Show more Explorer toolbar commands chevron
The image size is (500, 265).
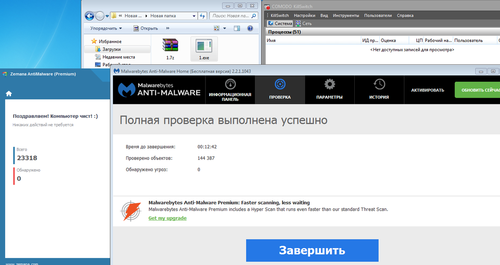click(x=168, y=28)
